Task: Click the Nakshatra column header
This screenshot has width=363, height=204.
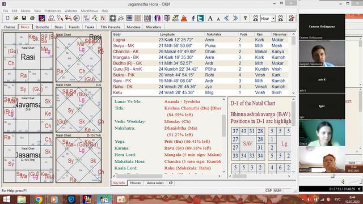Action: [x=221, y=34]
